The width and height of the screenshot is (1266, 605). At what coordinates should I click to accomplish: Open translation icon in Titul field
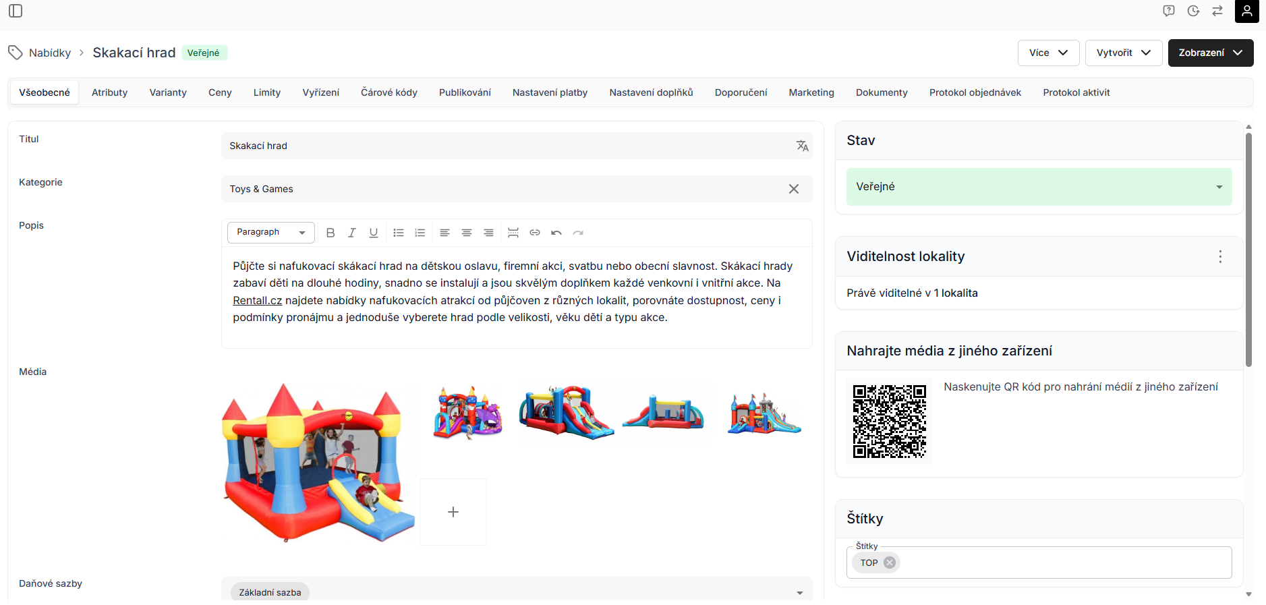[802, 146]
